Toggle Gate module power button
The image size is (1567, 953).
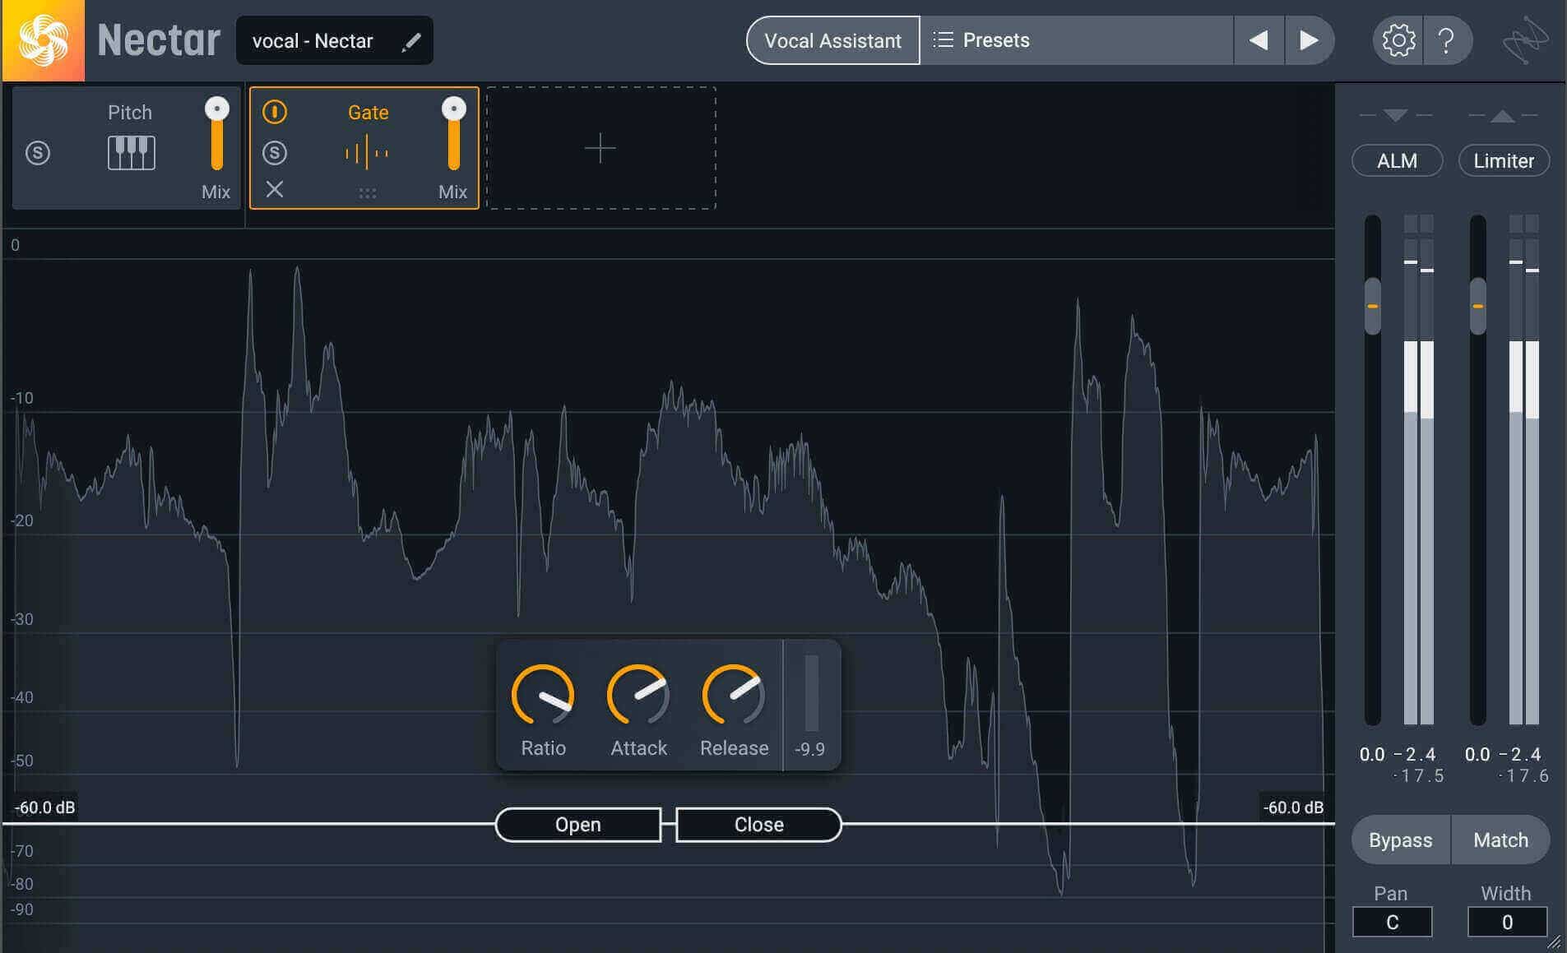(x=275, y=112)
